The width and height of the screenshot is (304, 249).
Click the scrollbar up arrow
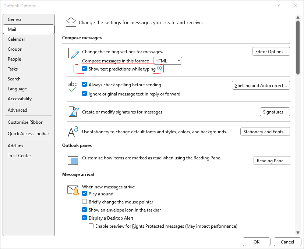click(x=298, y=18)
